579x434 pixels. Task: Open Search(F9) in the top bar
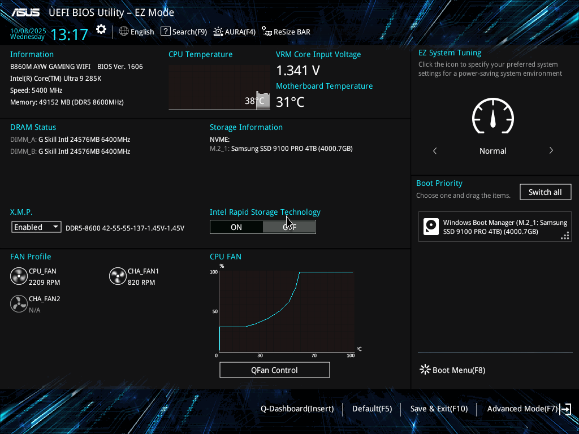184,32
